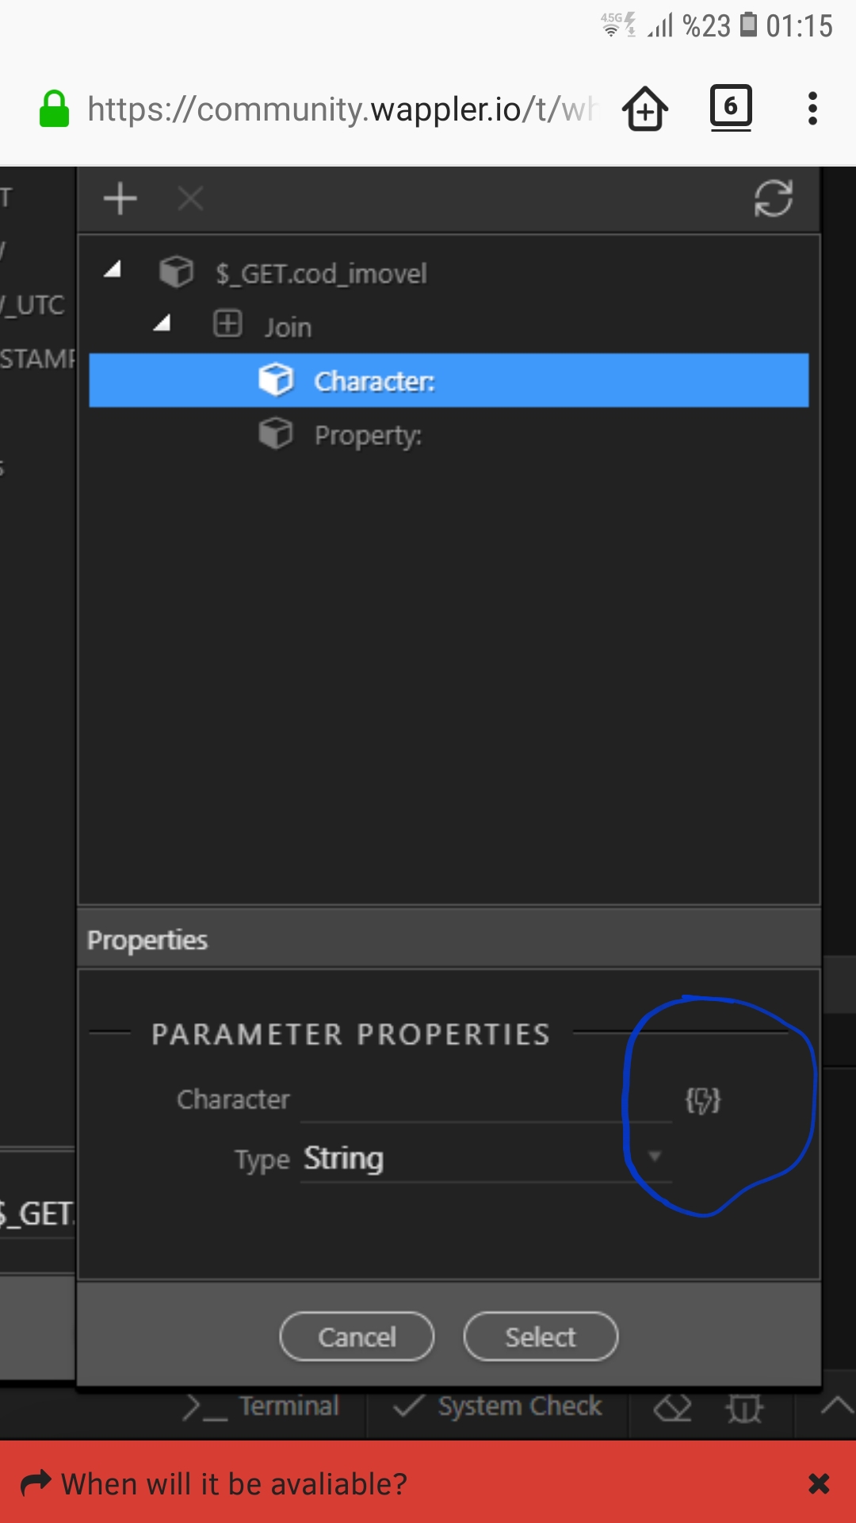Click the green padlock security icon

(x=55, y=109)
